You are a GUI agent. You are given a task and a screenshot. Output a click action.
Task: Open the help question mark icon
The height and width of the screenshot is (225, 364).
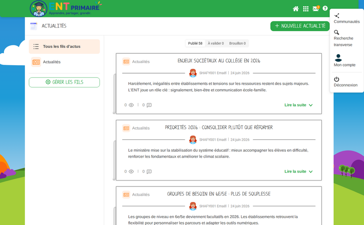point(325,8)
